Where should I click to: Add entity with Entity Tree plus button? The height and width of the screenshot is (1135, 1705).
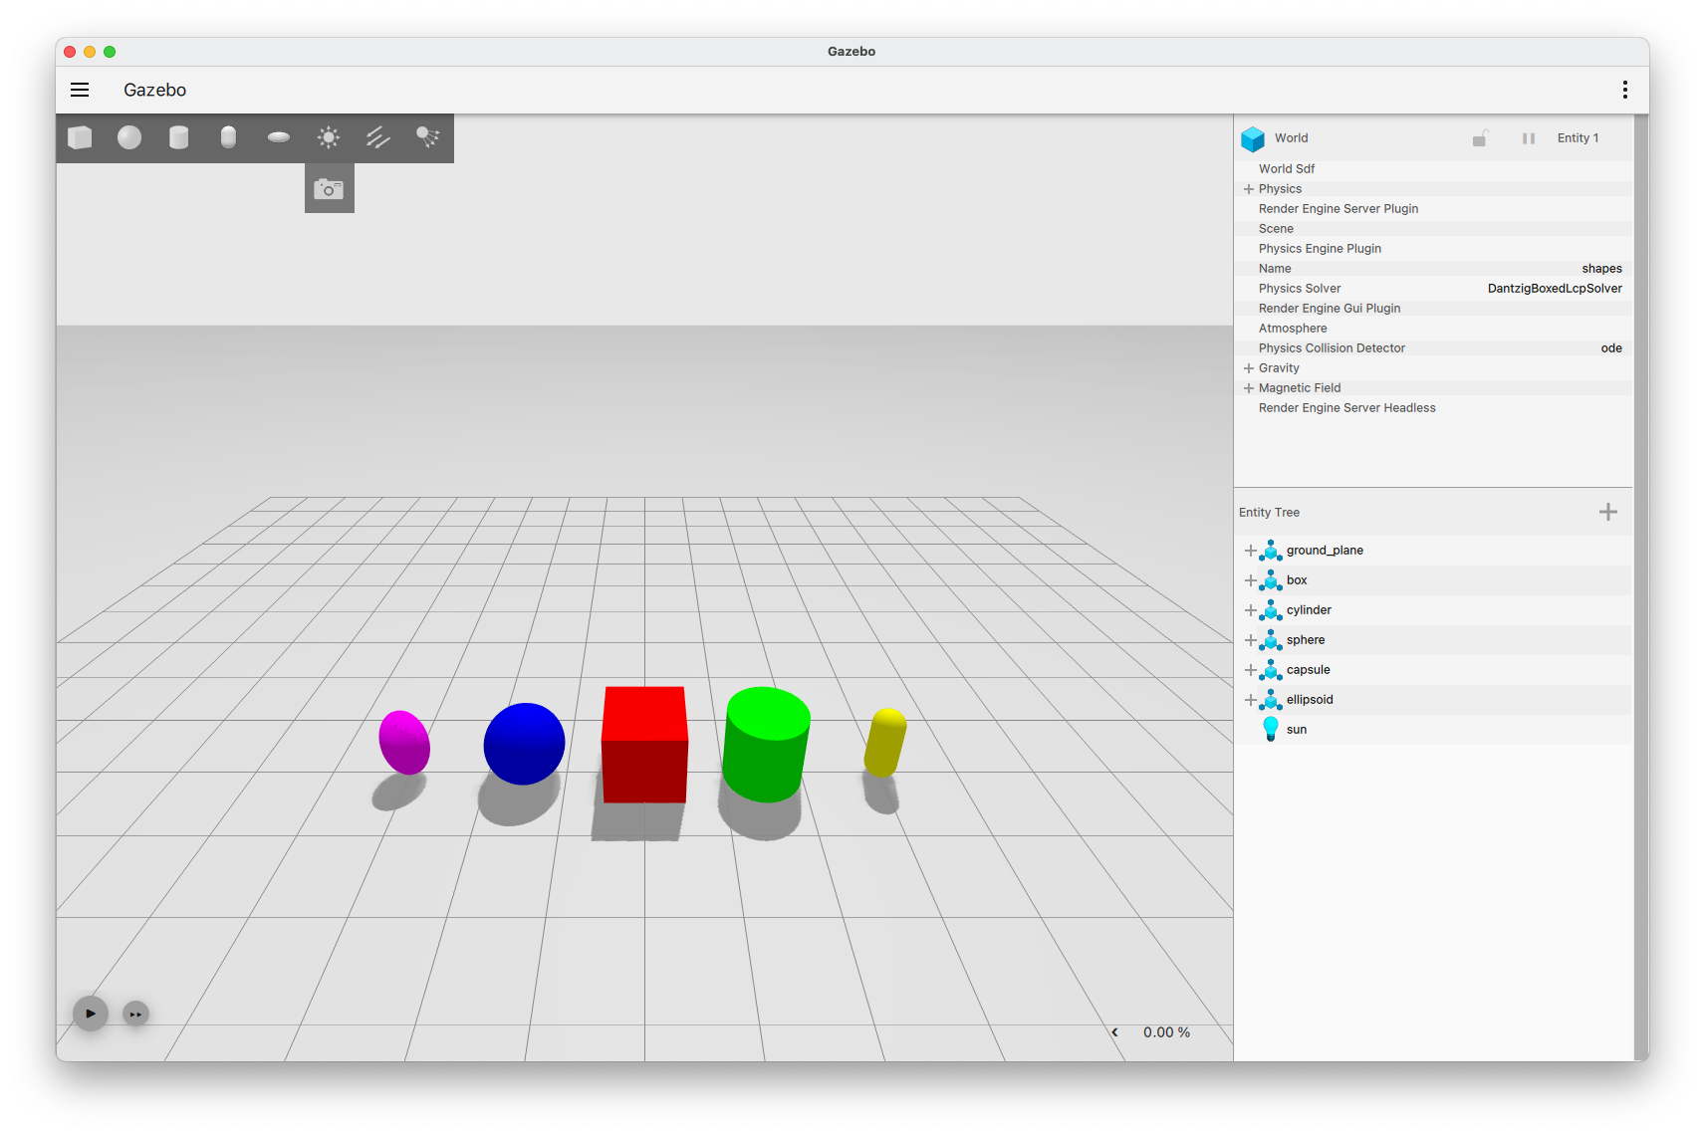[1608, 512]
